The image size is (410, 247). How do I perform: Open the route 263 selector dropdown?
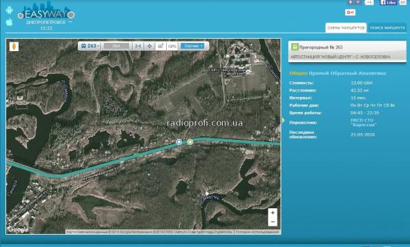click(x=90, y=46)
